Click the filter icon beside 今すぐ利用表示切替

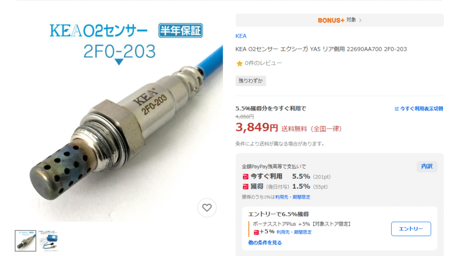click(x=396, y=108)
